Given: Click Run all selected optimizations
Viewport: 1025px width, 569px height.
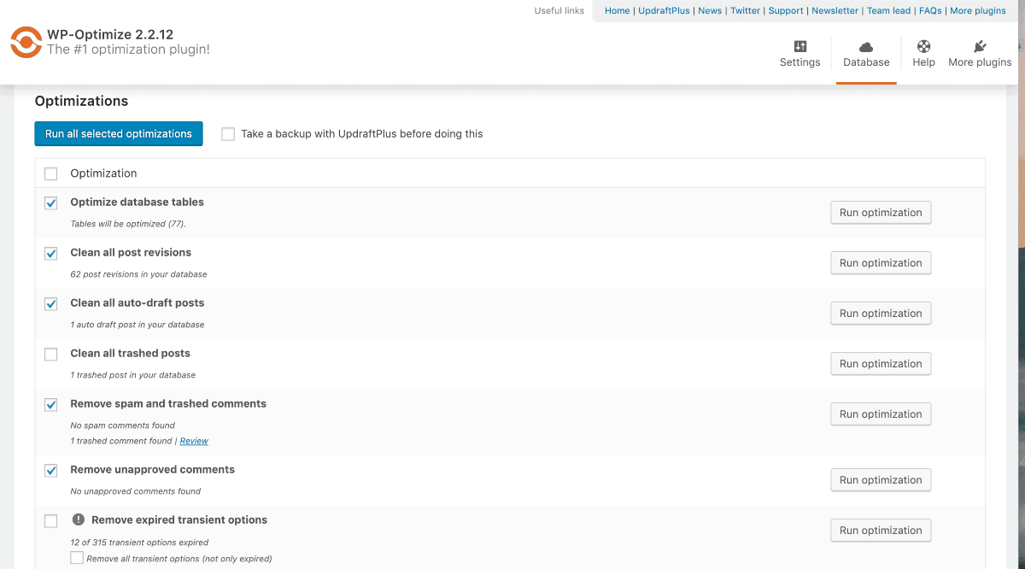Looking at the screenshot, I should (118, 133).
